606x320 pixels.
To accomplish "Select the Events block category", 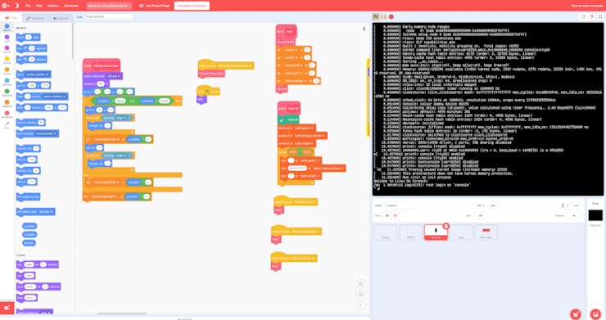I will (x=7, y=61).
